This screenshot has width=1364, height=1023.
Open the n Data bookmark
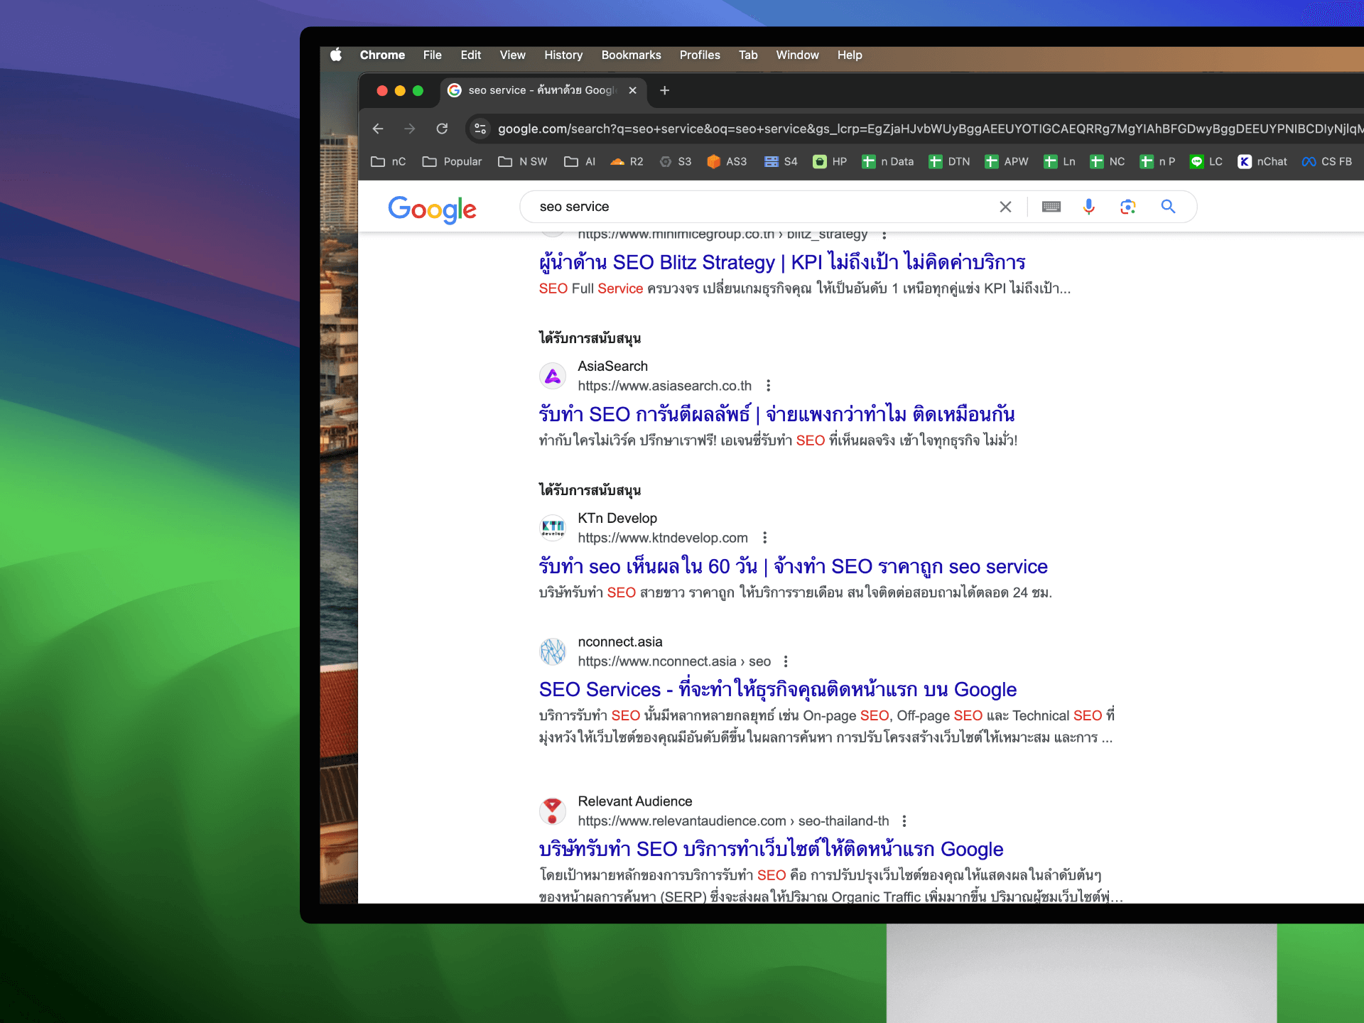[887, 162]
